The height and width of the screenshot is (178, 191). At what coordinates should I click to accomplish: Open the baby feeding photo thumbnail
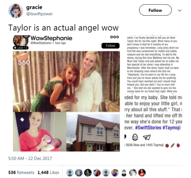[40, 132]
